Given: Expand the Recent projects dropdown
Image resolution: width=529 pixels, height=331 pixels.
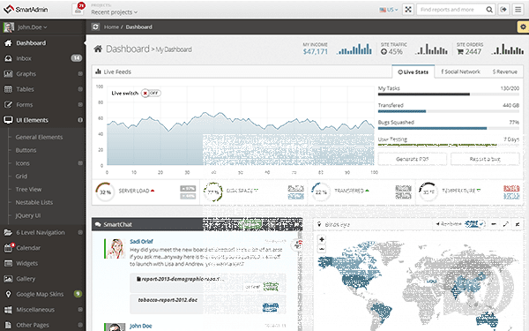Looking at the screenshot, I should point(114,12).
